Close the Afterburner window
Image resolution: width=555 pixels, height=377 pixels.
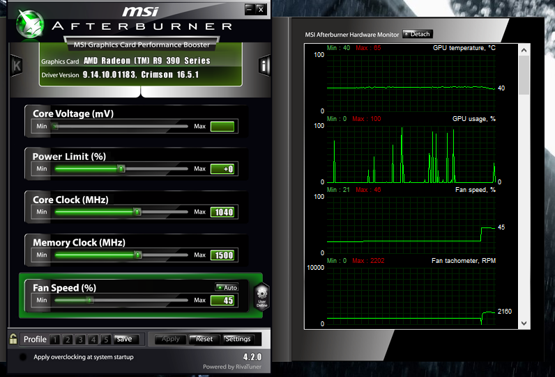click(x=261, y=9)
